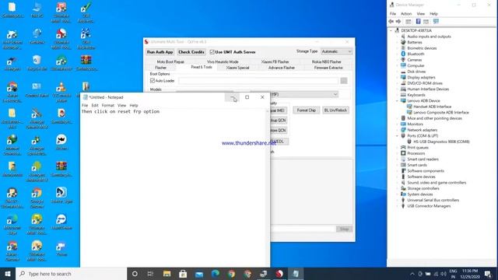Switch to the Notepad taskbar icon
The image size is (498, 280).
pyautogui.click(x=296, y=274)
